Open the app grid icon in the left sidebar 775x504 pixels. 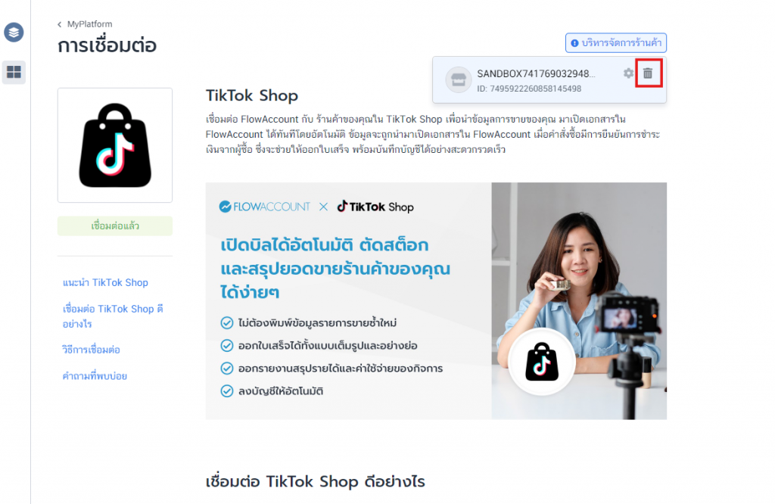(15, 73)
